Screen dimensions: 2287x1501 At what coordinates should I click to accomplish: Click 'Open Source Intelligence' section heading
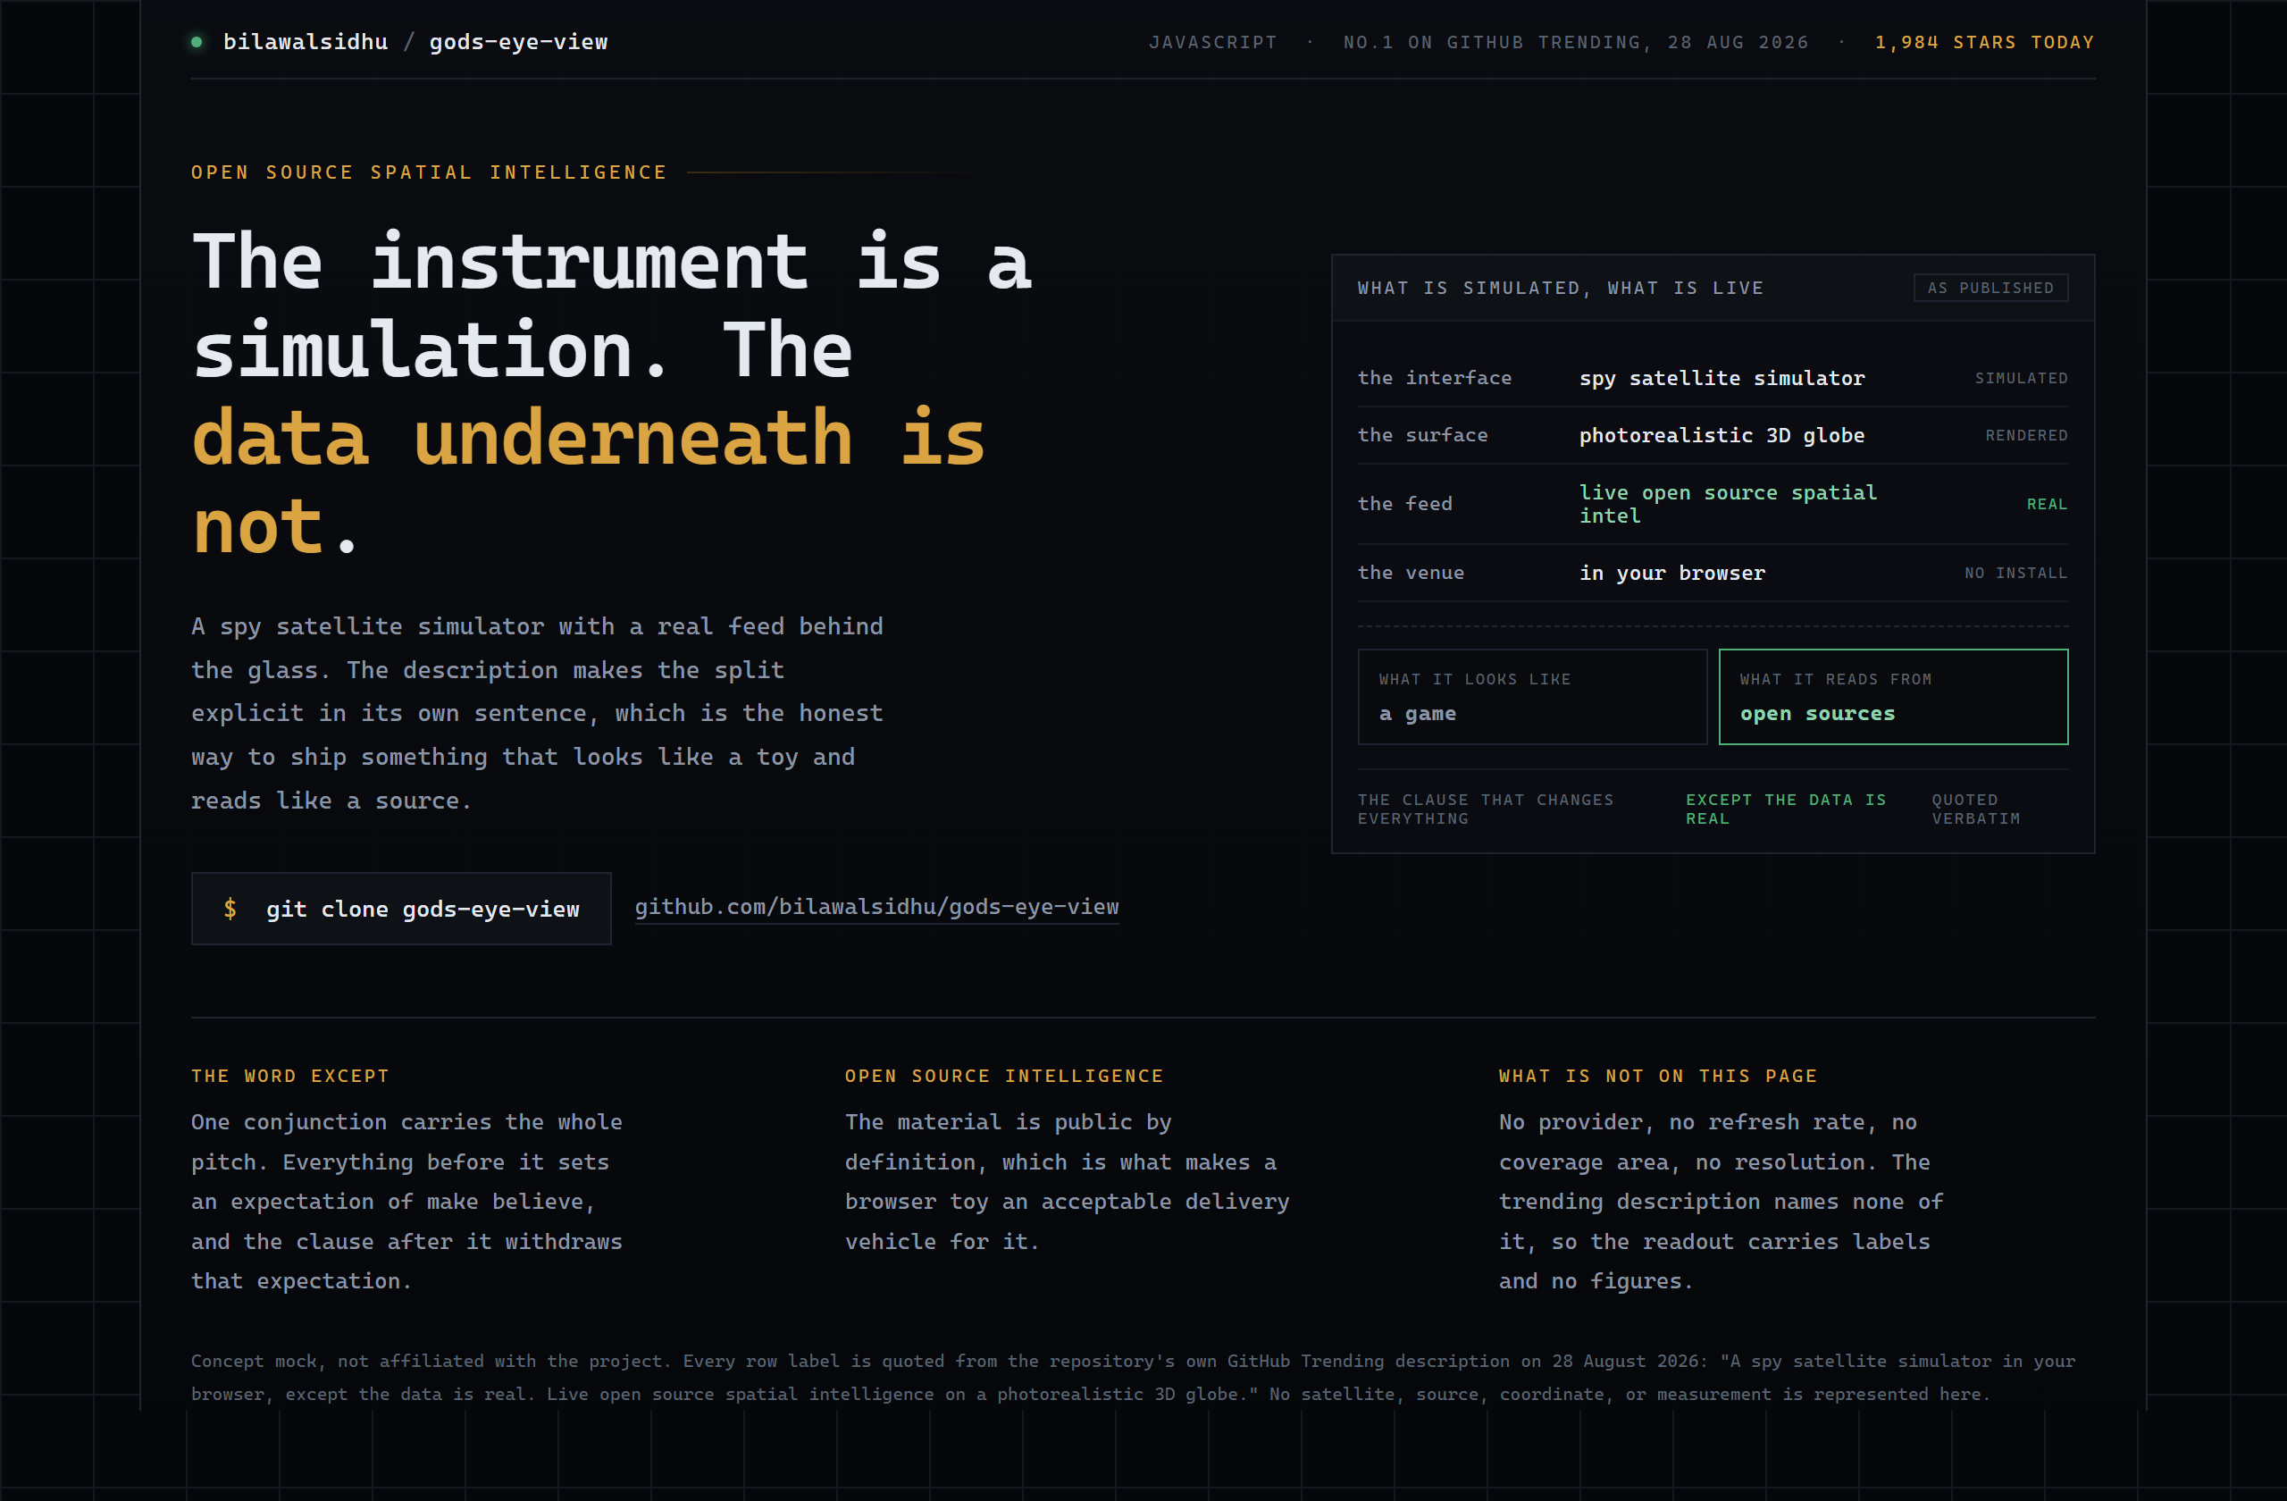[x=1003, y=1076]
